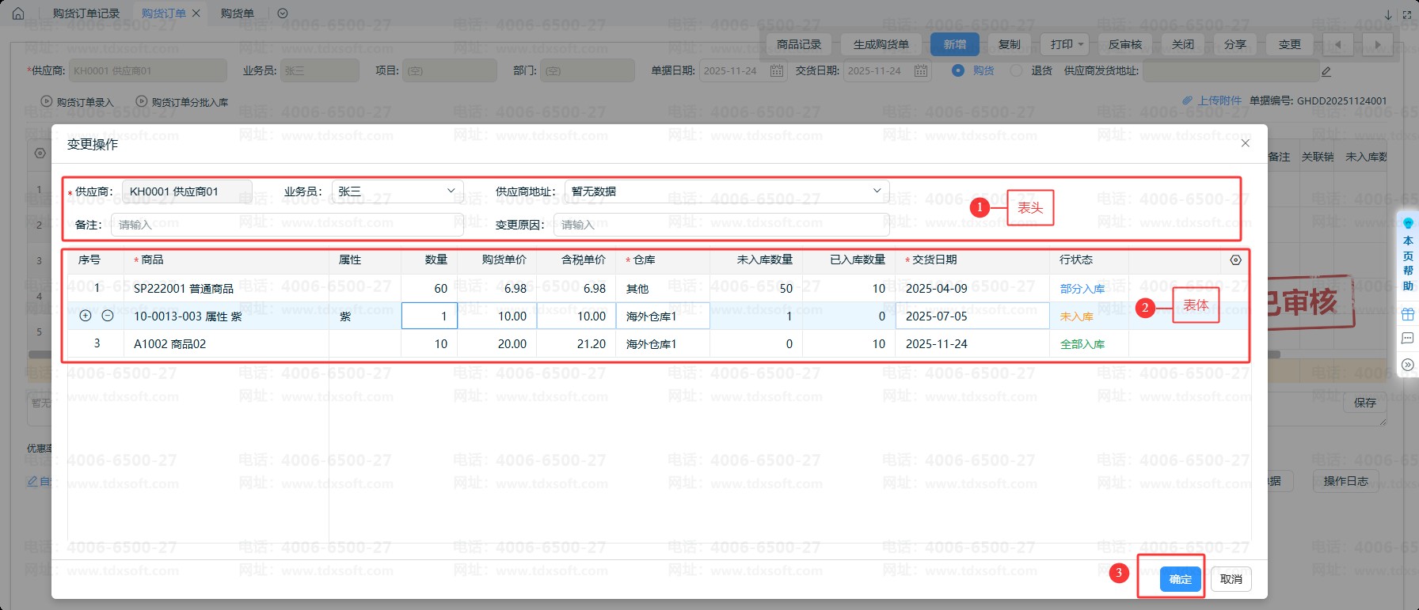
Task: Switch to the 购货订单记录 tab
Action: point(86,13)
